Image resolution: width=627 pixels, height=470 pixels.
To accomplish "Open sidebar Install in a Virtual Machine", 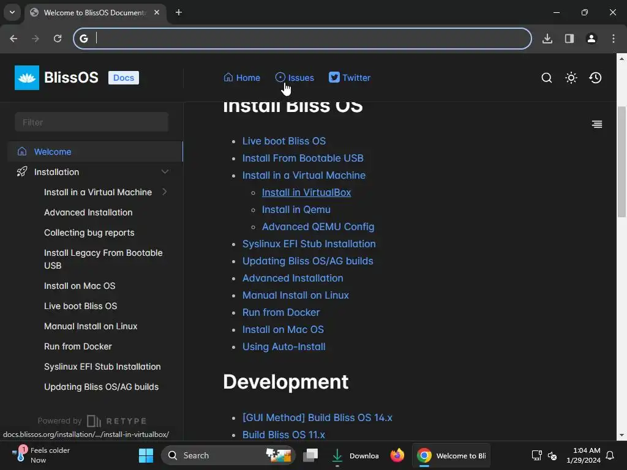I will point(98,192).
